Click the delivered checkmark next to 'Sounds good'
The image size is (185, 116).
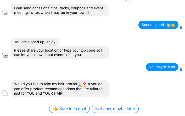pos(181,28)
